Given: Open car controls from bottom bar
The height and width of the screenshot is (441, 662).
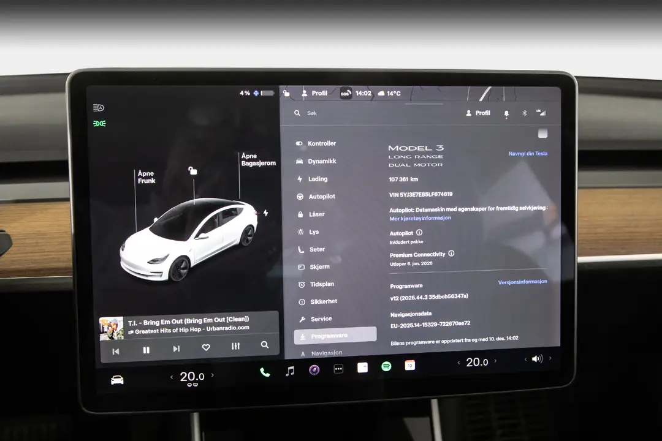Looking at the screenshot, I should [117, 380].
